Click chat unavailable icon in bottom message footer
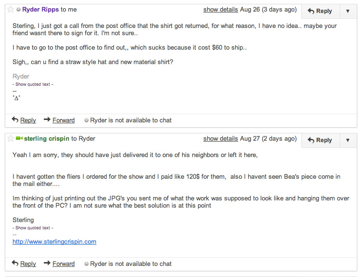 click(86, 264)
